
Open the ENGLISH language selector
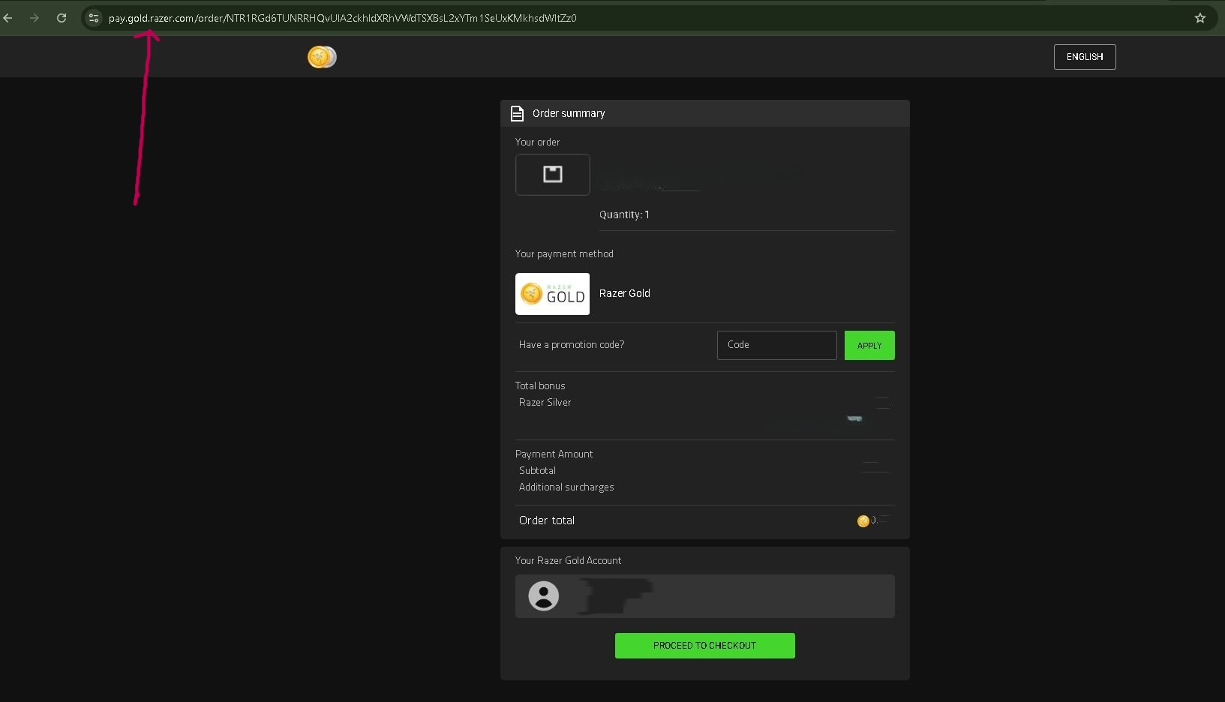click(1085, 57)
